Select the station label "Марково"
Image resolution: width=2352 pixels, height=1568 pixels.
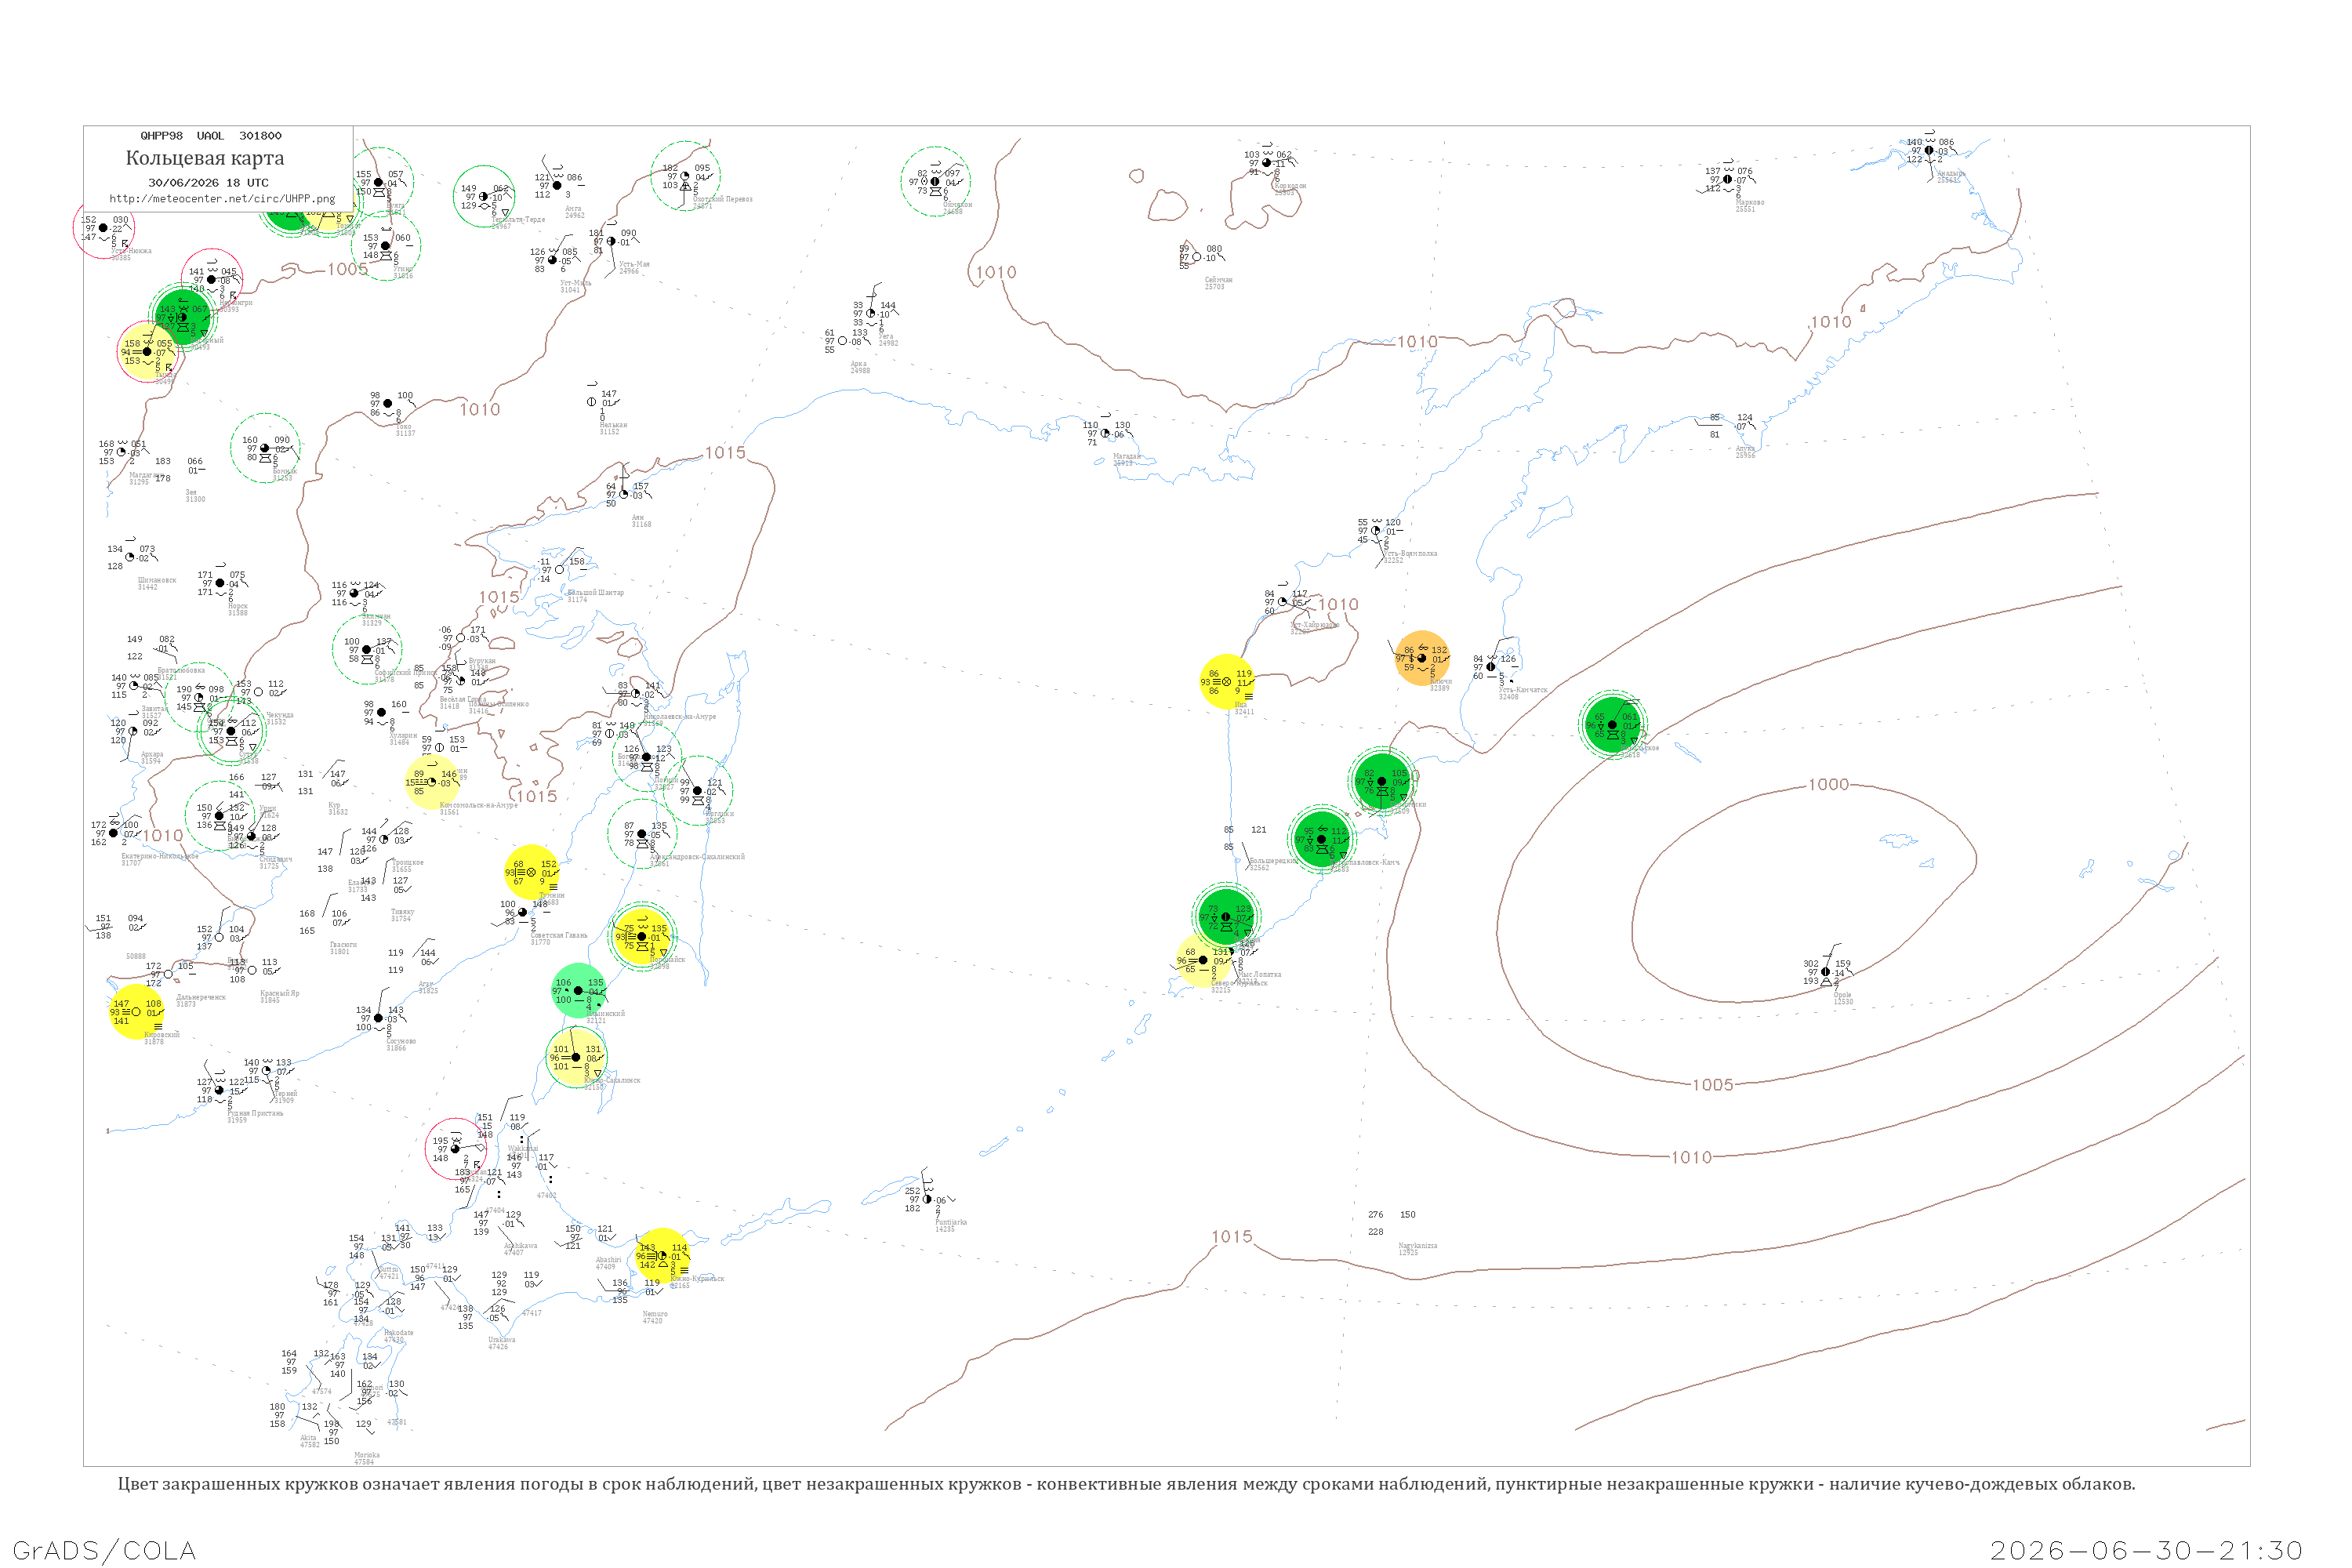tap(1749, 203)
